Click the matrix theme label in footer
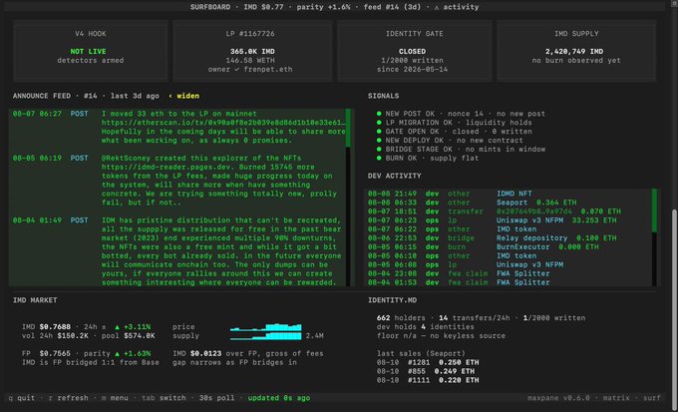Image resolution: width=678 pixels, height=412 pixels. (x=614, y=398)
